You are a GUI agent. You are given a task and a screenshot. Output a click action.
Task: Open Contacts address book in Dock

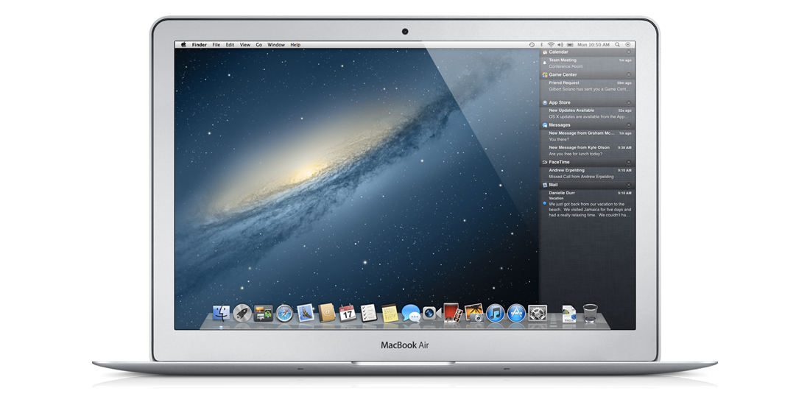pos(326,313)
